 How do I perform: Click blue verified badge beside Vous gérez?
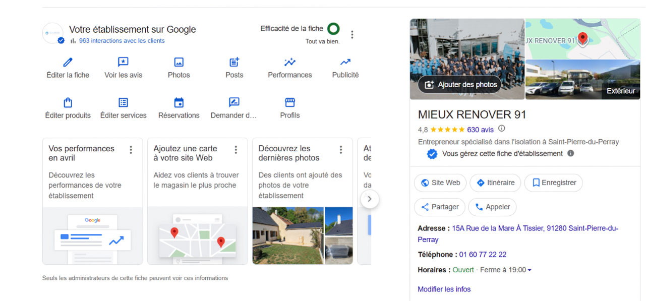pos(432,154)
